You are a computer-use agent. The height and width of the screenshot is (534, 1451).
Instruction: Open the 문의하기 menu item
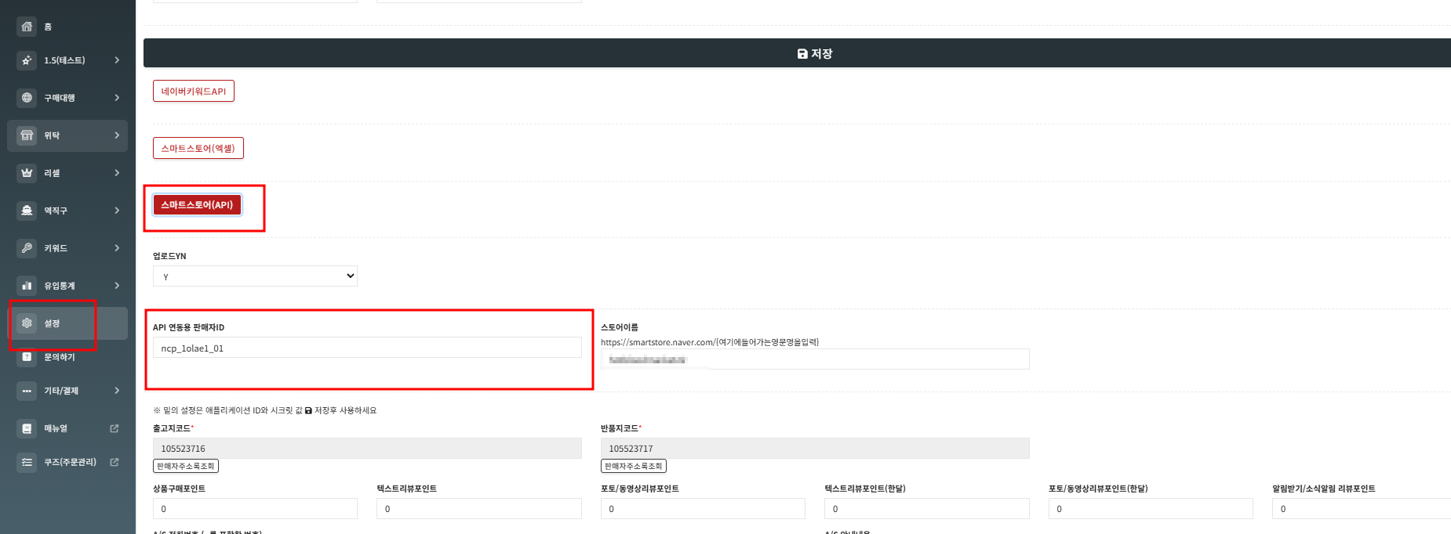[67, 357]
